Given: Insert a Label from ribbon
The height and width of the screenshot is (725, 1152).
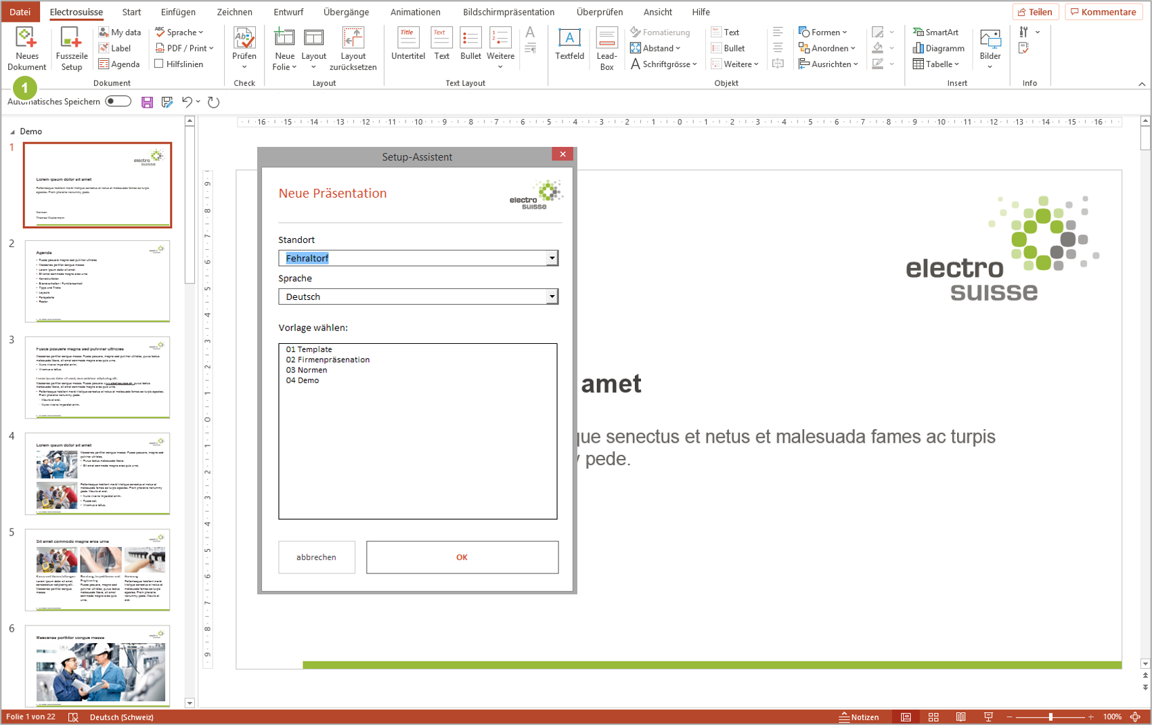Looking at the screenshot, I should click(x=115, y=48).
